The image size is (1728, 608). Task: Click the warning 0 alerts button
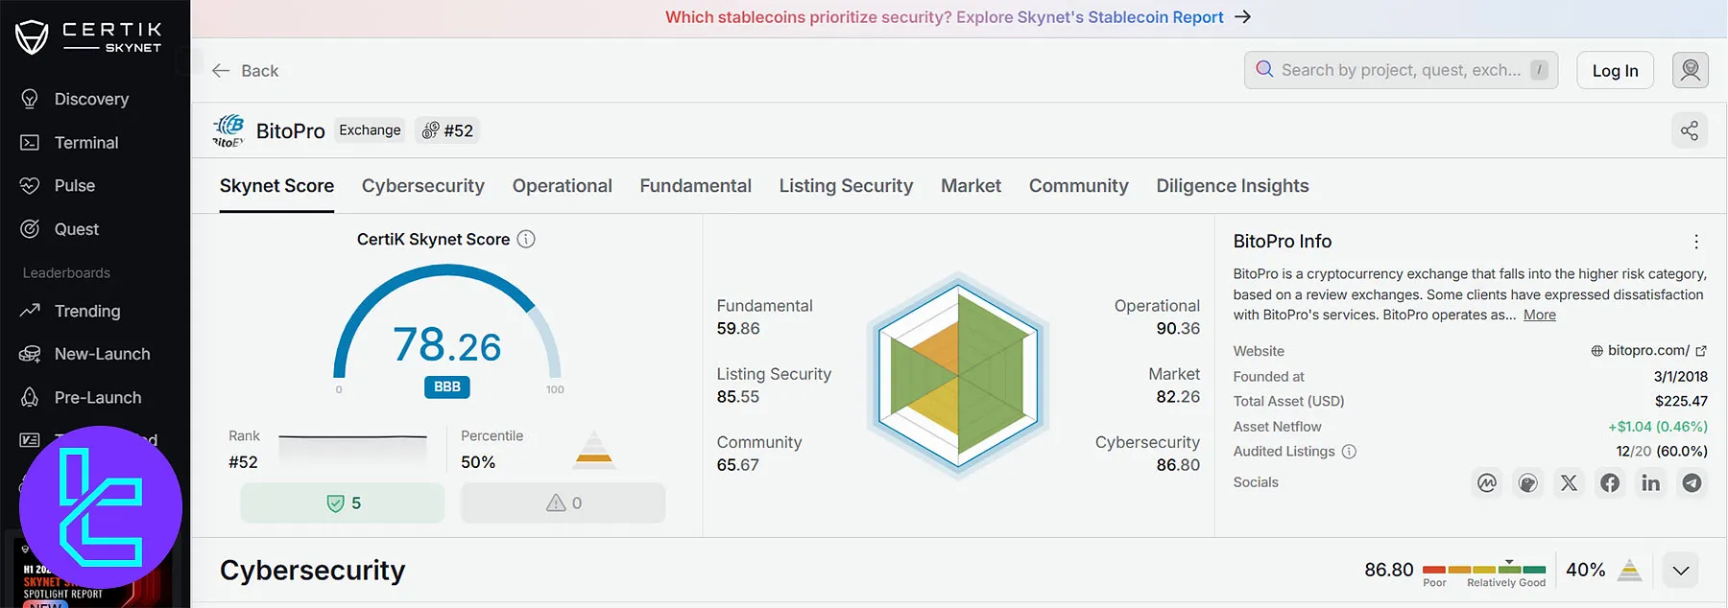(564, 503)
